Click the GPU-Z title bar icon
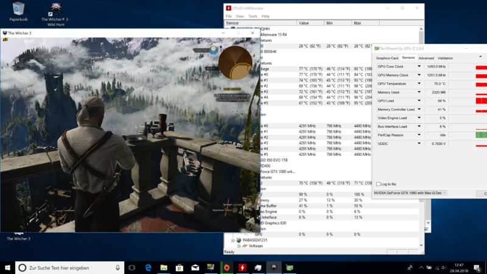This screenshot has height=274, width=487. coord(377,49)
